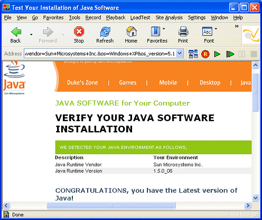This screenshot has width=262, height=220.
Task: Click the Java logo on the page
Action: pyautogui.click(x=14, y=78)
